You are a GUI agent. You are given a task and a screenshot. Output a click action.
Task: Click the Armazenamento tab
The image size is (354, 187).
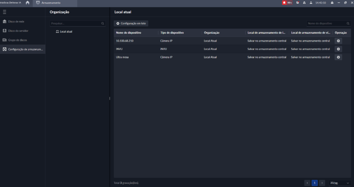[51, 3]
